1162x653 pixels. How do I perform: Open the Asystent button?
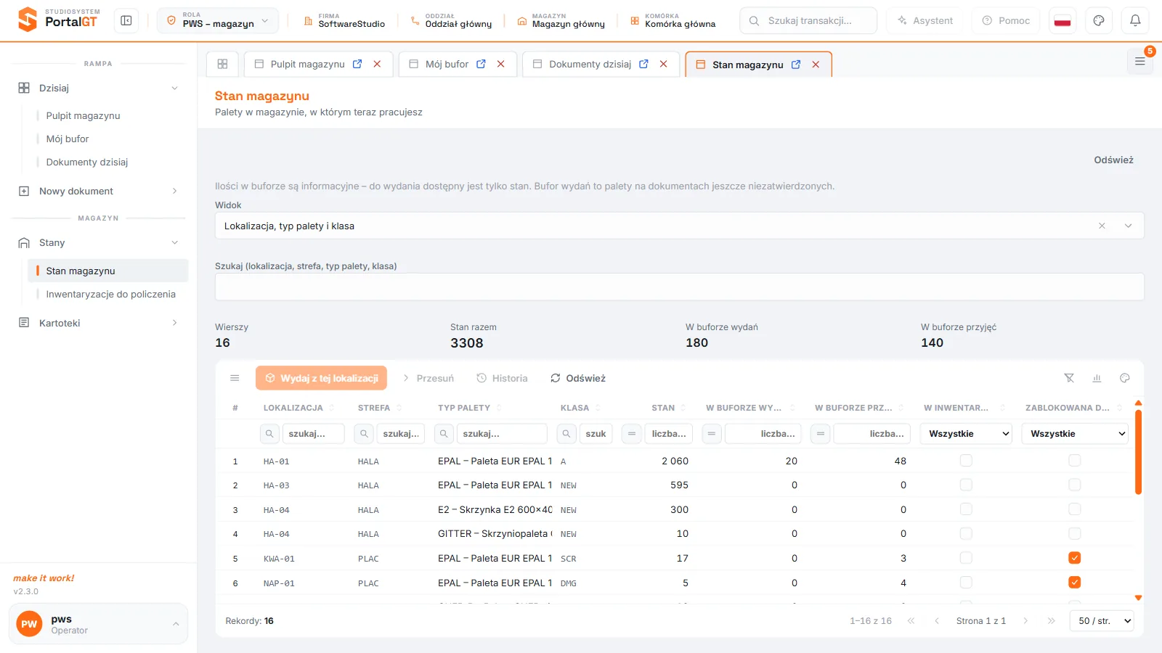(x=925, y=21)
